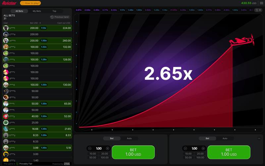Switch to the Top tab
Screen dimensions: 265x166
pyautogui.click(x=54, y=11)
